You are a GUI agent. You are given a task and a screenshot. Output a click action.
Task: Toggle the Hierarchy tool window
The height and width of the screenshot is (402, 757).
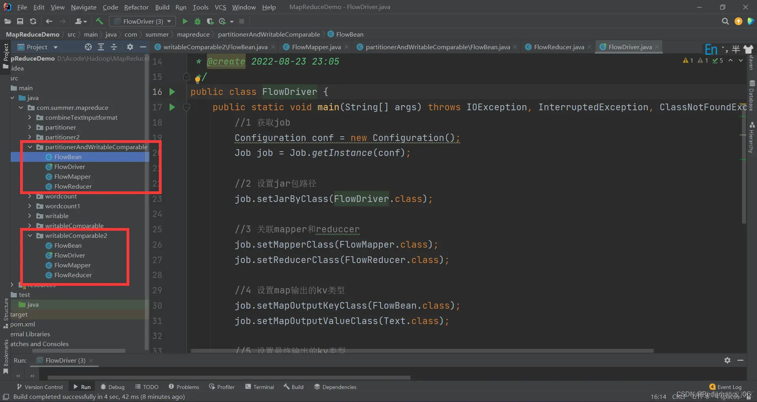pos(752,137)
